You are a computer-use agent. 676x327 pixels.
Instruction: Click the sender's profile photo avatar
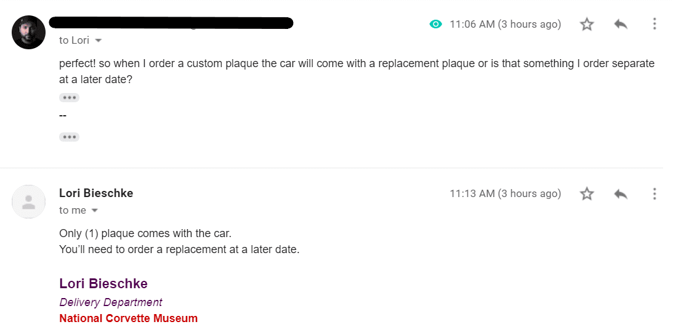[x=28, y=32]
